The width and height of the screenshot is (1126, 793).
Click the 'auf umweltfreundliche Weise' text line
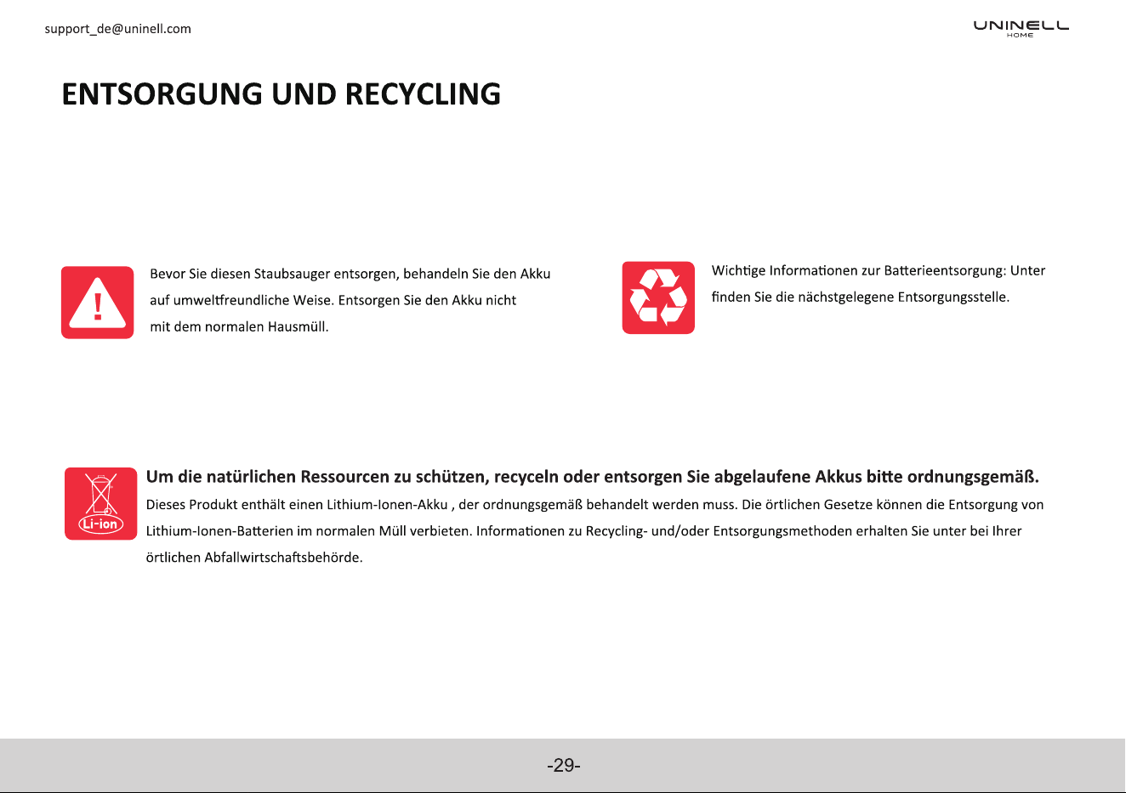[333, 300]
